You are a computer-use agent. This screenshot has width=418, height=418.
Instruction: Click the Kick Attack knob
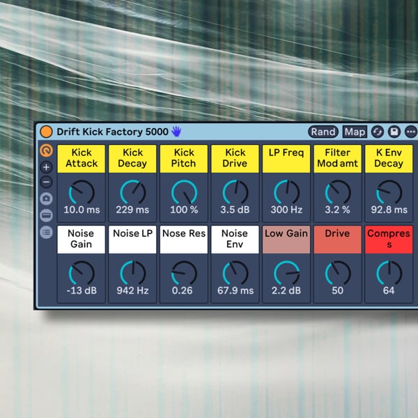(82, 192)
